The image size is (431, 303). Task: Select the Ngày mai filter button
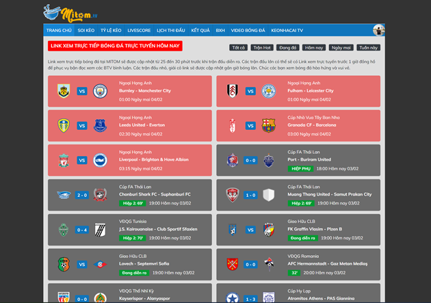point(341,48)
